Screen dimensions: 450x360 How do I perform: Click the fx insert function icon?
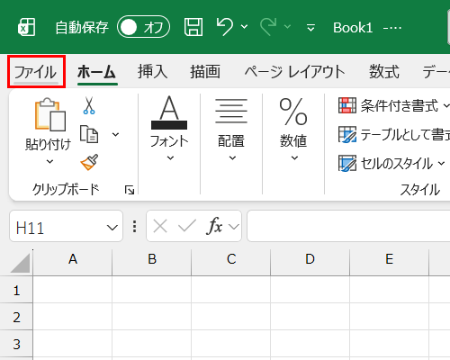(214, 226)
